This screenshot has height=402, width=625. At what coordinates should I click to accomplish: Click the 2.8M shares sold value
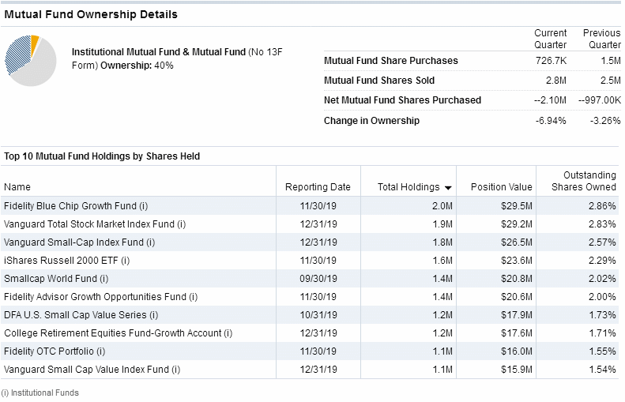coord(556,81)
